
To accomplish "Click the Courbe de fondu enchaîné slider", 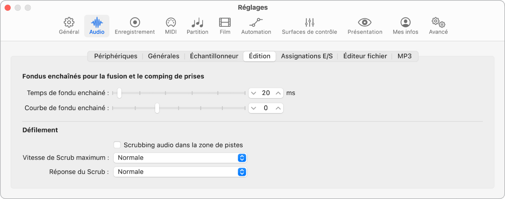I will click(x=179, y=108).
